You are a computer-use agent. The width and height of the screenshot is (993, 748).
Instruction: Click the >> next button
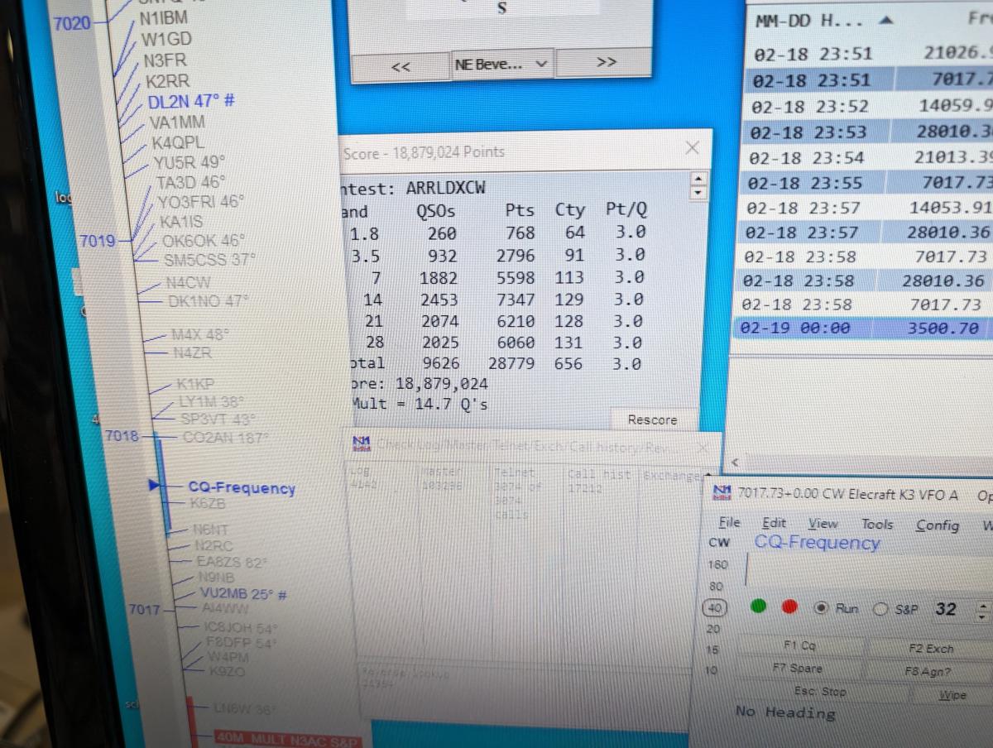[606, 61]
